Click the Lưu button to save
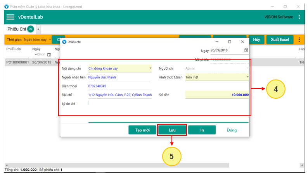Image resolution: width=308 pixels, height=175 pixels. click(172, 130)
